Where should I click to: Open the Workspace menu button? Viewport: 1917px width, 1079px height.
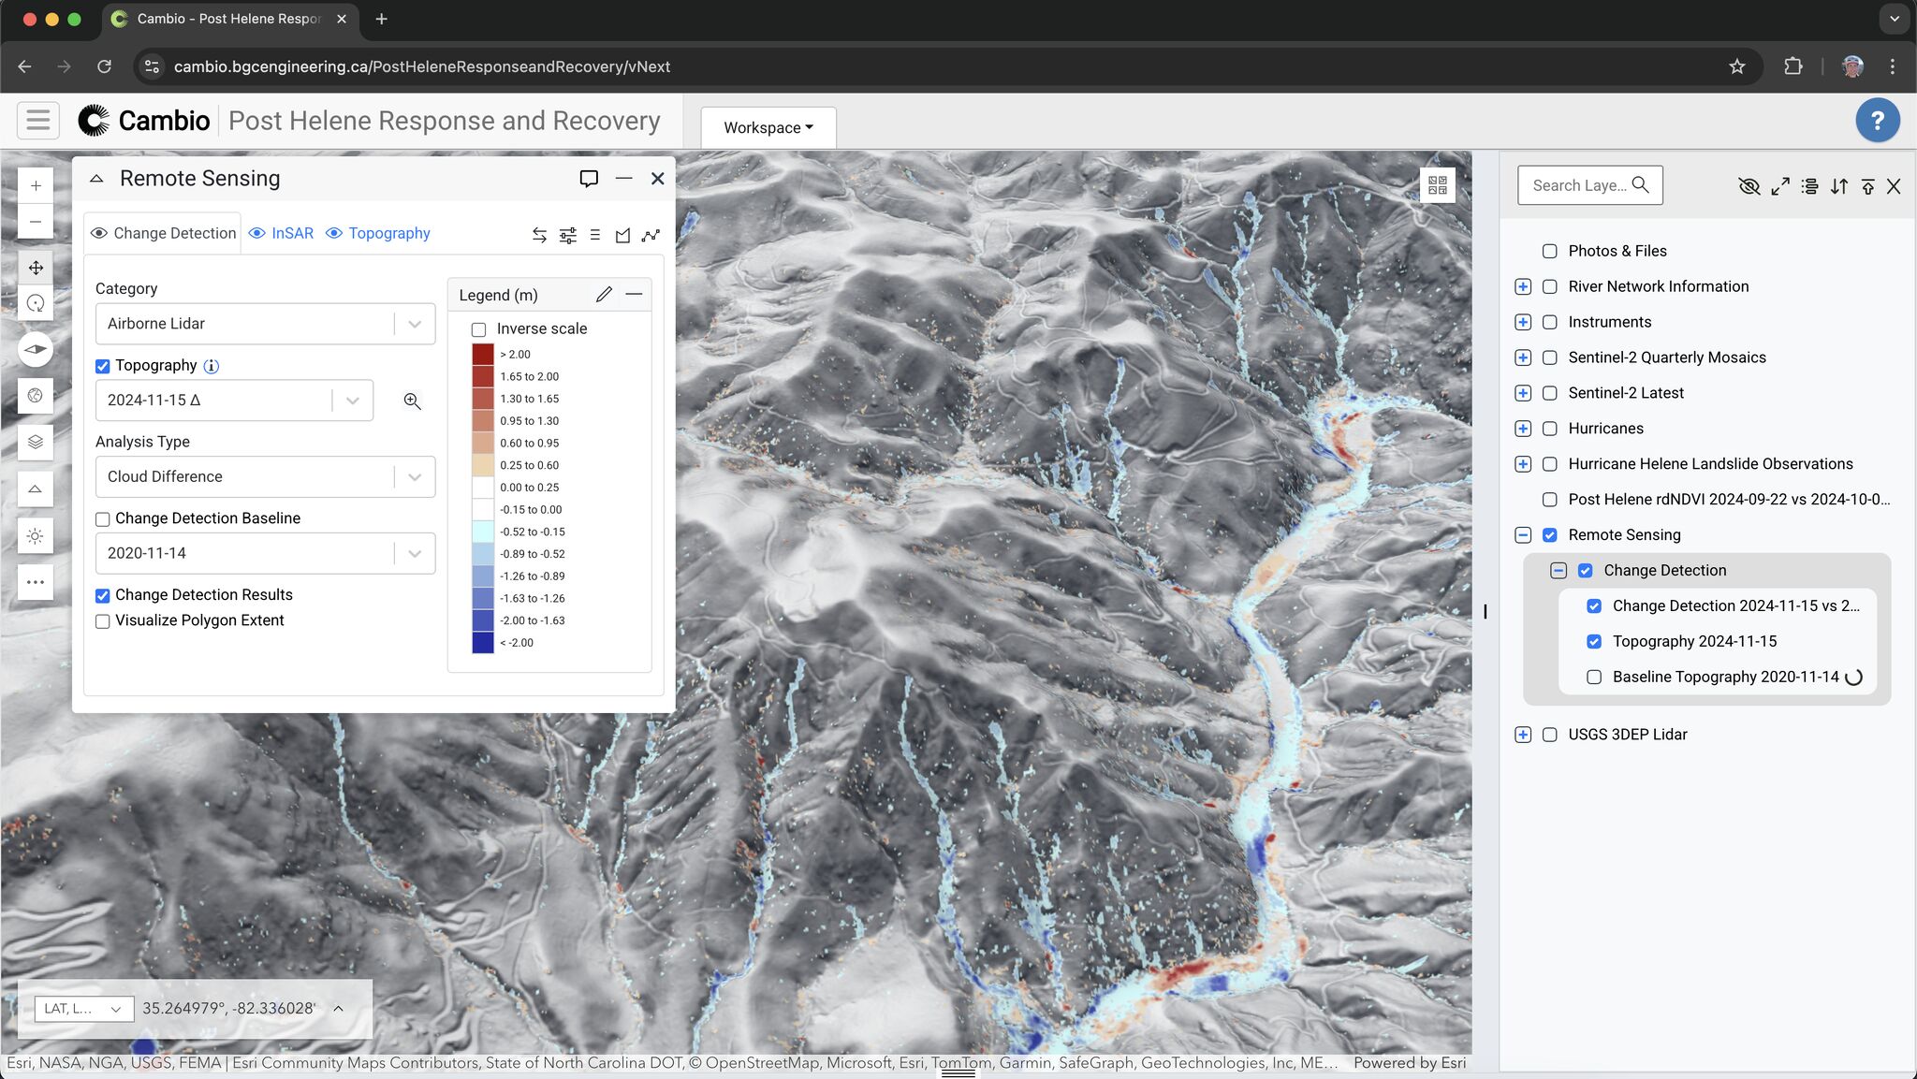pos(768,127)
